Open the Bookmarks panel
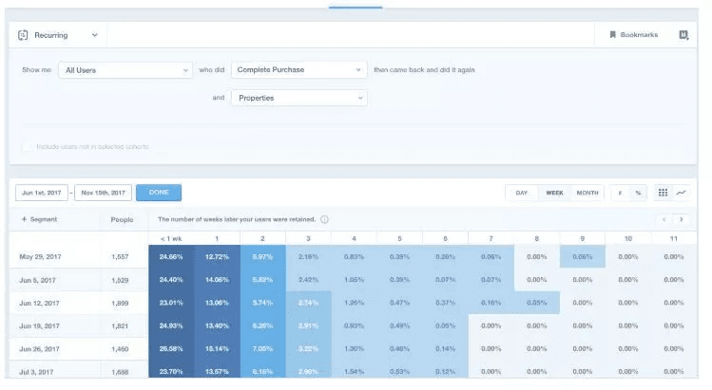712x390 pixels. [633, 35]
